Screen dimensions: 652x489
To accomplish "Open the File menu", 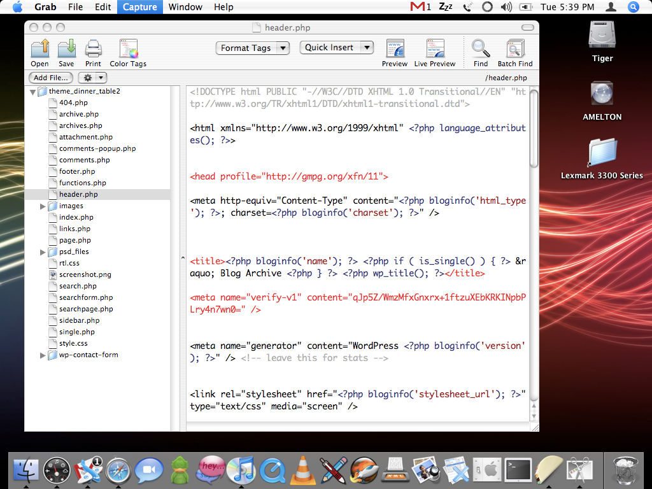I will coord(75,7).
